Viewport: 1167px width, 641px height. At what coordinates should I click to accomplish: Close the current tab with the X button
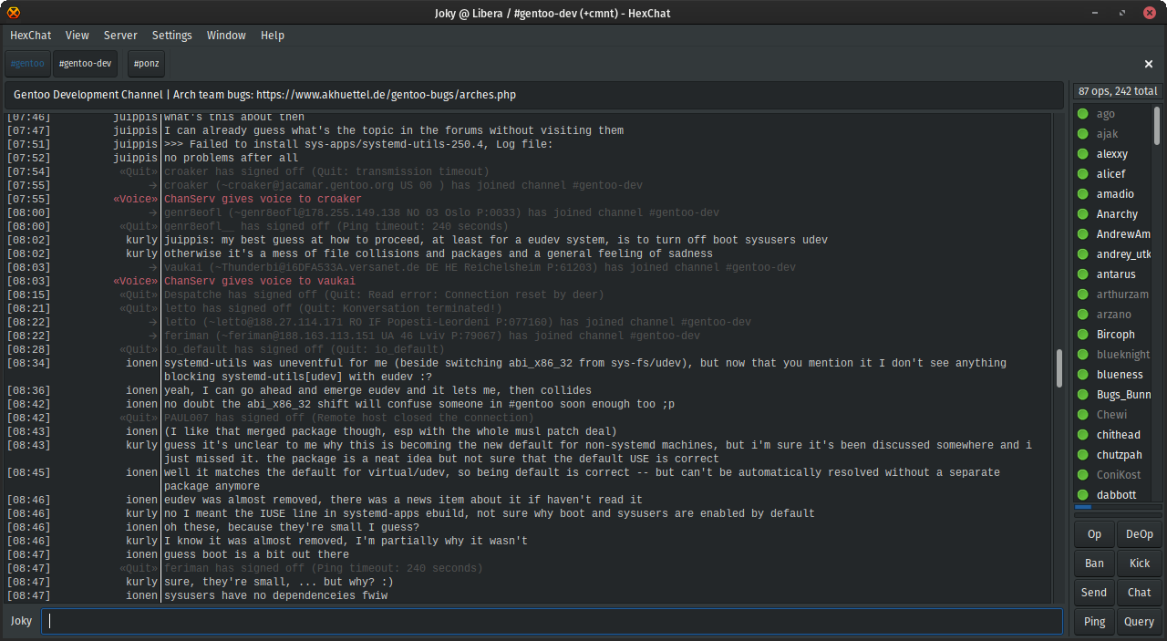(x=1149, y=64)
